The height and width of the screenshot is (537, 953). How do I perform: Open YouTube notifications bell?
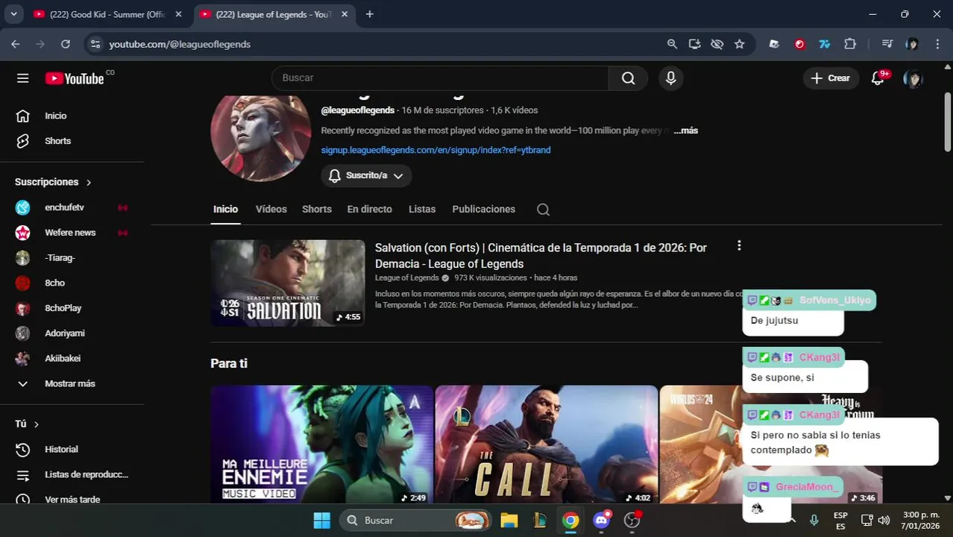pyautogui.click(x=878, y=78)
